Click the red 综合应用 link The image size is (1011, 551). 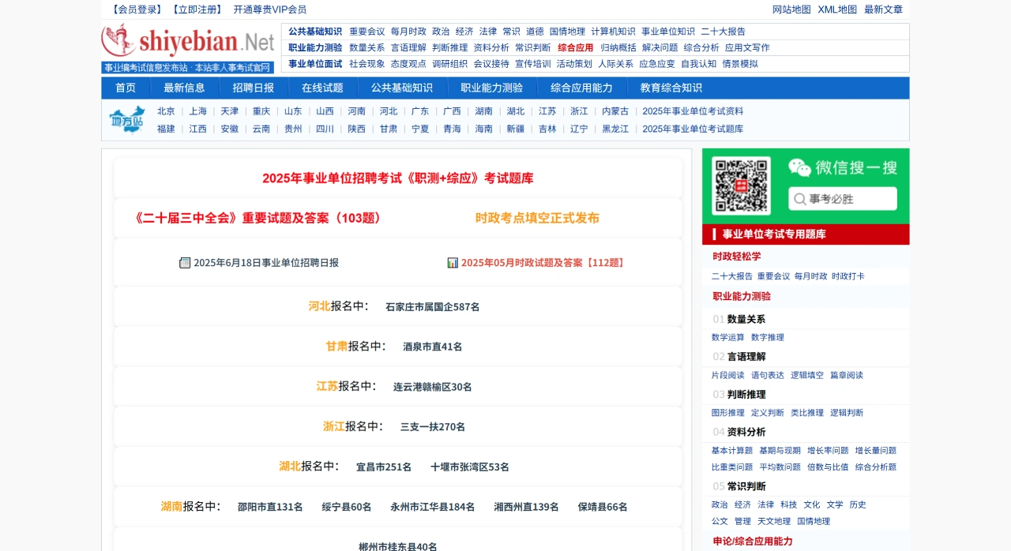[x=576, y=47]
